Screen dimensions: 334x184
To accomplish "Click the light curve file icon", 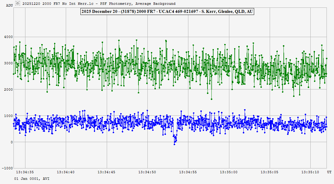I will (x=18, y=4).
